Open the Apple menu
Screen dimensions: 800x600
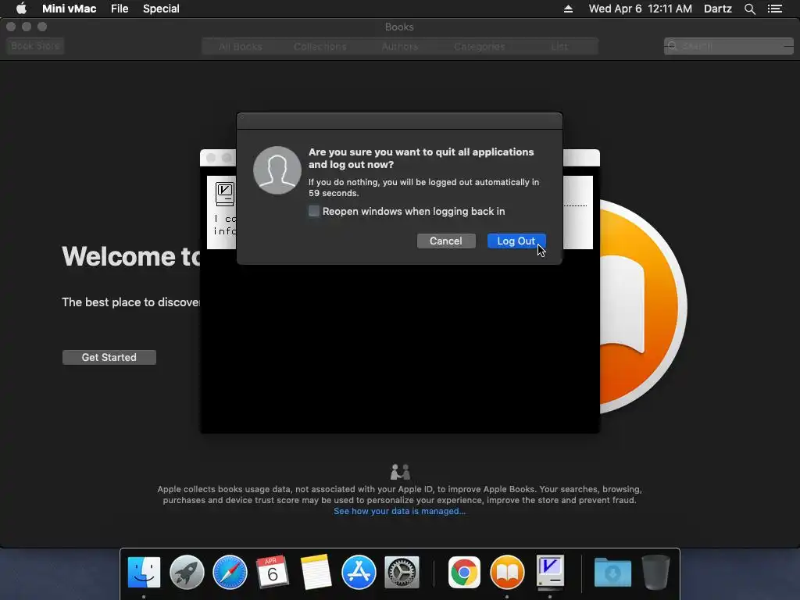pyautogui.click(x=21, y=9)
